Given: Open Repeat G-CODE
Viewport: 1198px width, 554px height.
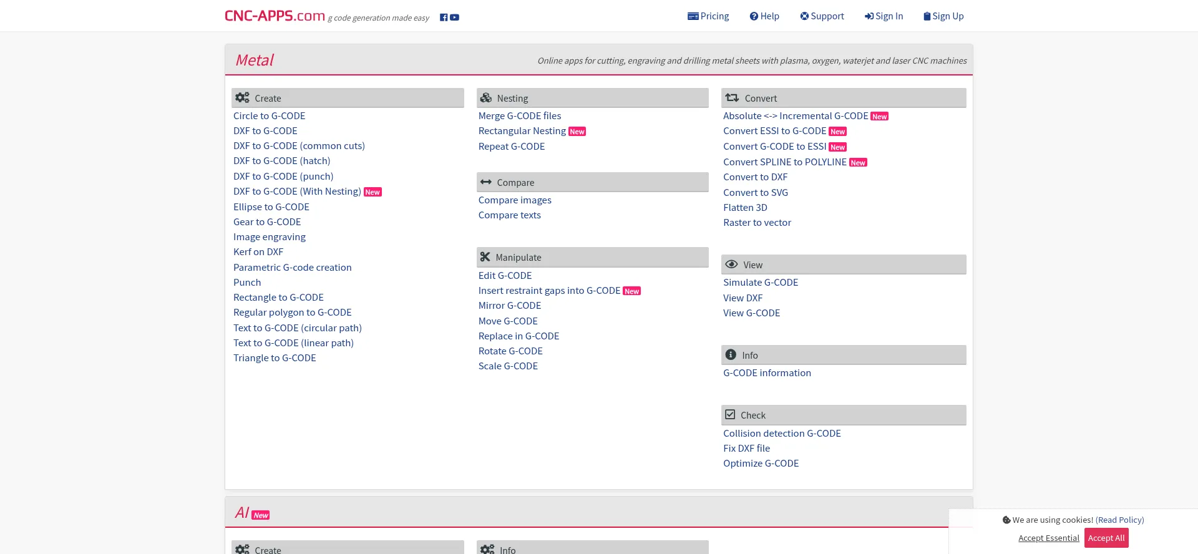Looking at the screenshot, I should tap(512, 146).
